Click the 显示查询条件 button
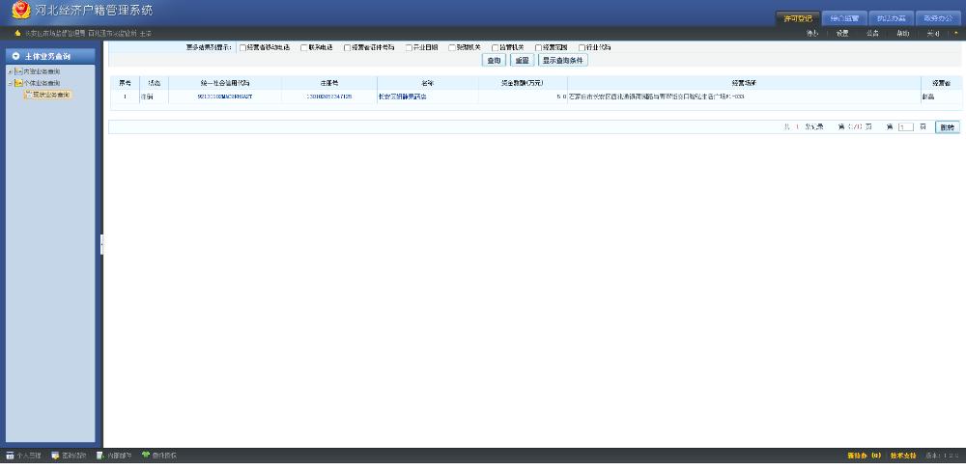Viewport: 966px width, 470px height. (x=563, y=60)
